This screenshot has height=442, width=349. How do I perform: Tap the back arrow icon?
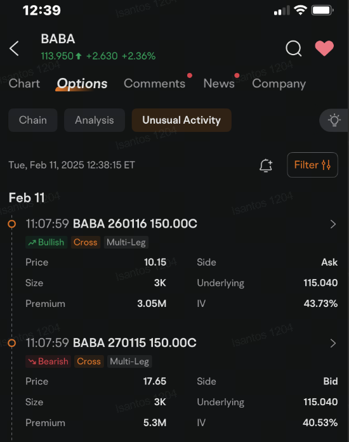tap(14, 48)
